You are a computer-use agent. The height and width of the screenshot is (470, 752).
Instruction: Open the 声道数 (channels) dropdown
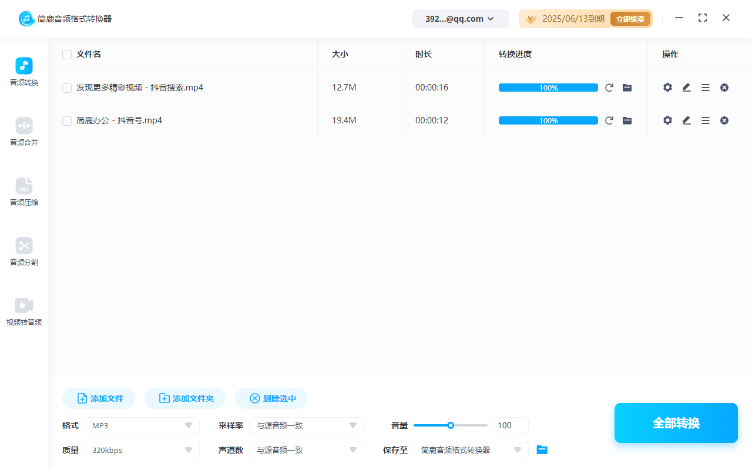coord(306,449)
